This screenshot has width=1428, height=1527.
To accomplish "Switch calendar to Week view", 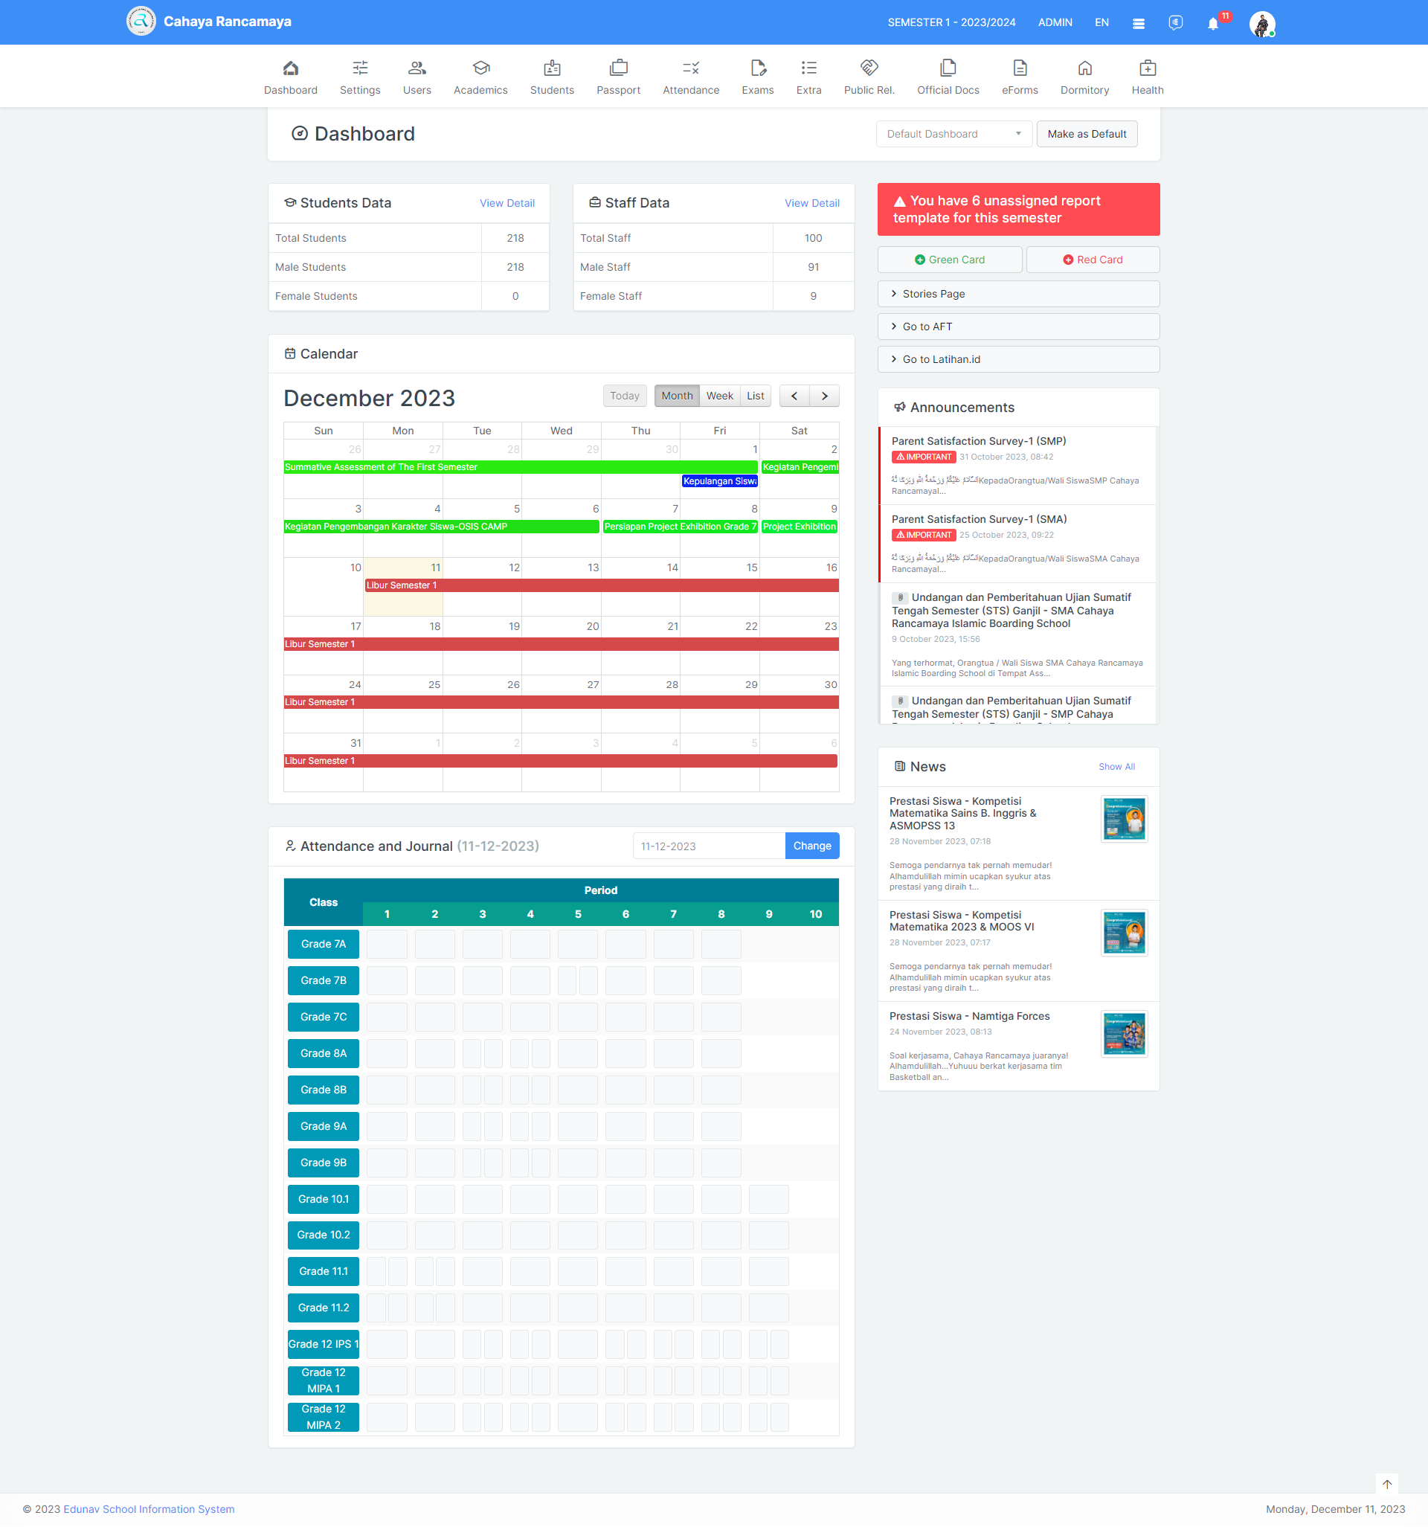I will point(719,396).
